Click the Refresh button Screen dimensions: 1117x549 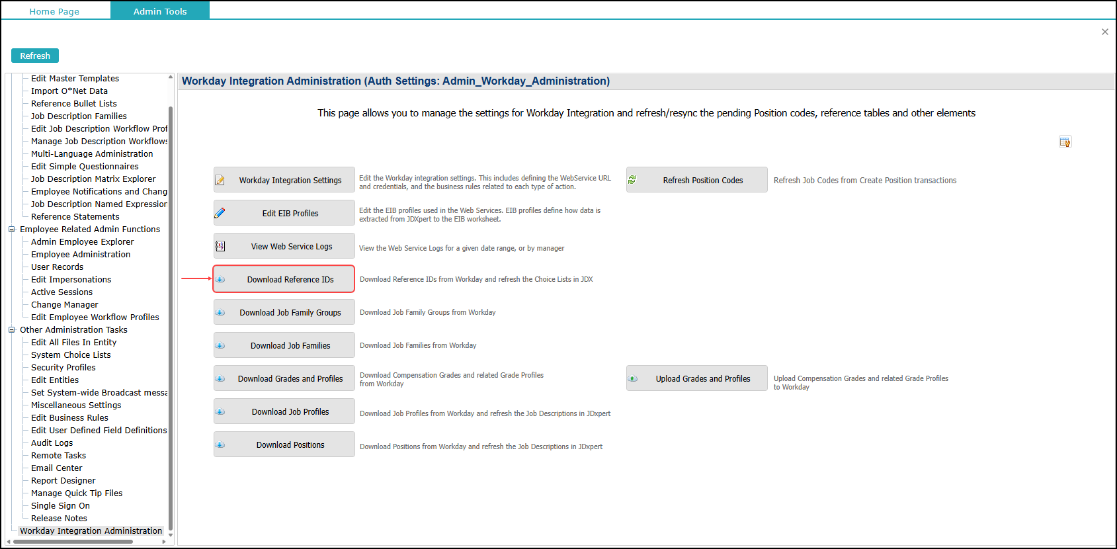click(35, 56)
